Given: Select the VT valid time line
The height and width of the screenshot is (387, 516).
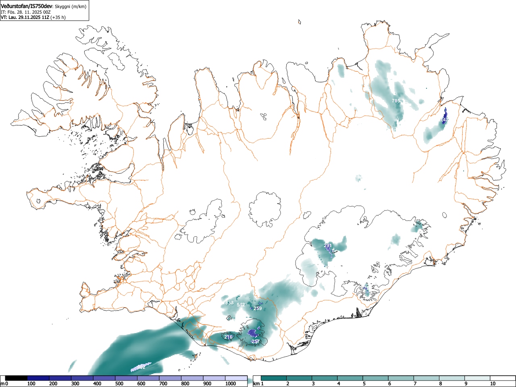Looking at the screenshot, I should [25, 17].
